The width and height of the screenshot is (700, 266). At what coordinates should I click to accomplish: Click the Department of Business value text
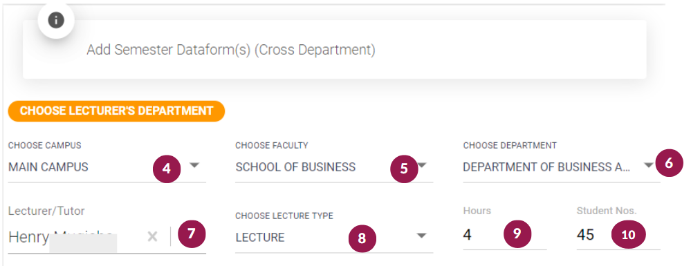(546, 167)
